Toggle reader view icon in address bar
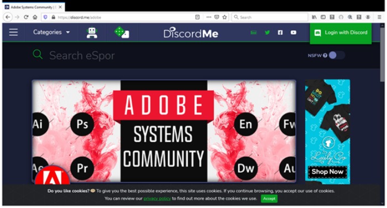The image size is (387, 208). tap(197, 17)
